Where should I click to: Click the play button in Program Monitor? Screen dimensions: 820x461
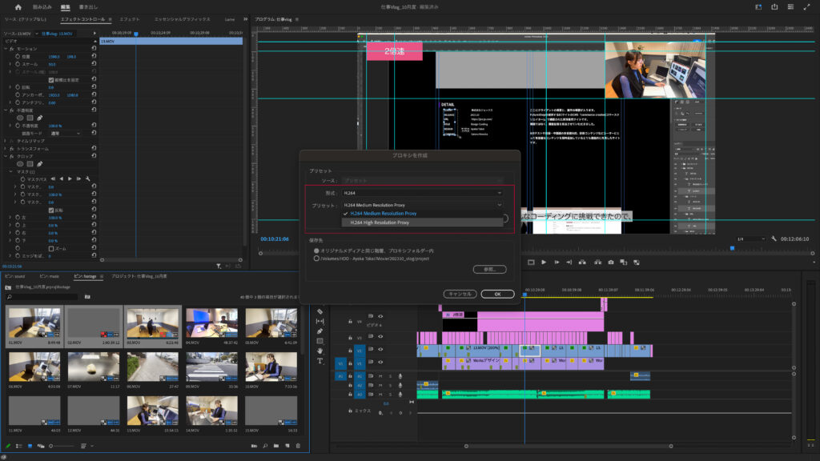pos(544,263)
